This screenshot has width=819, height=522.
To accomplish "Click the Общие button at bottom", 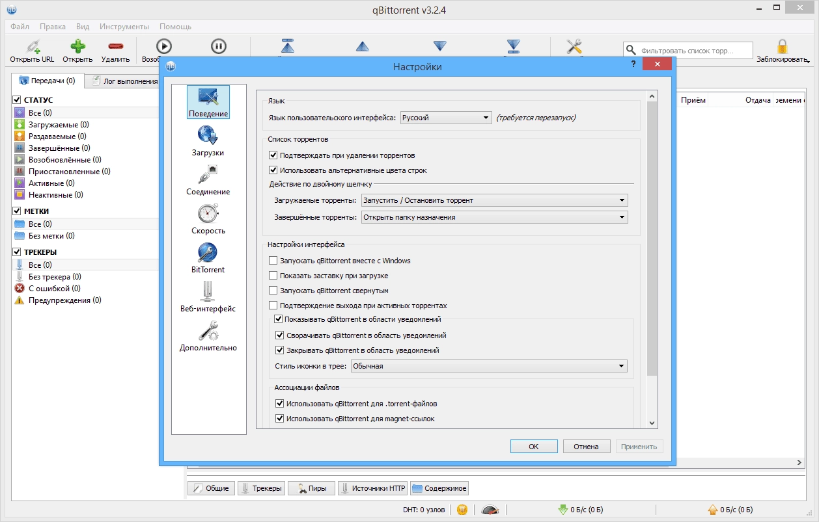I will (210, 488).
